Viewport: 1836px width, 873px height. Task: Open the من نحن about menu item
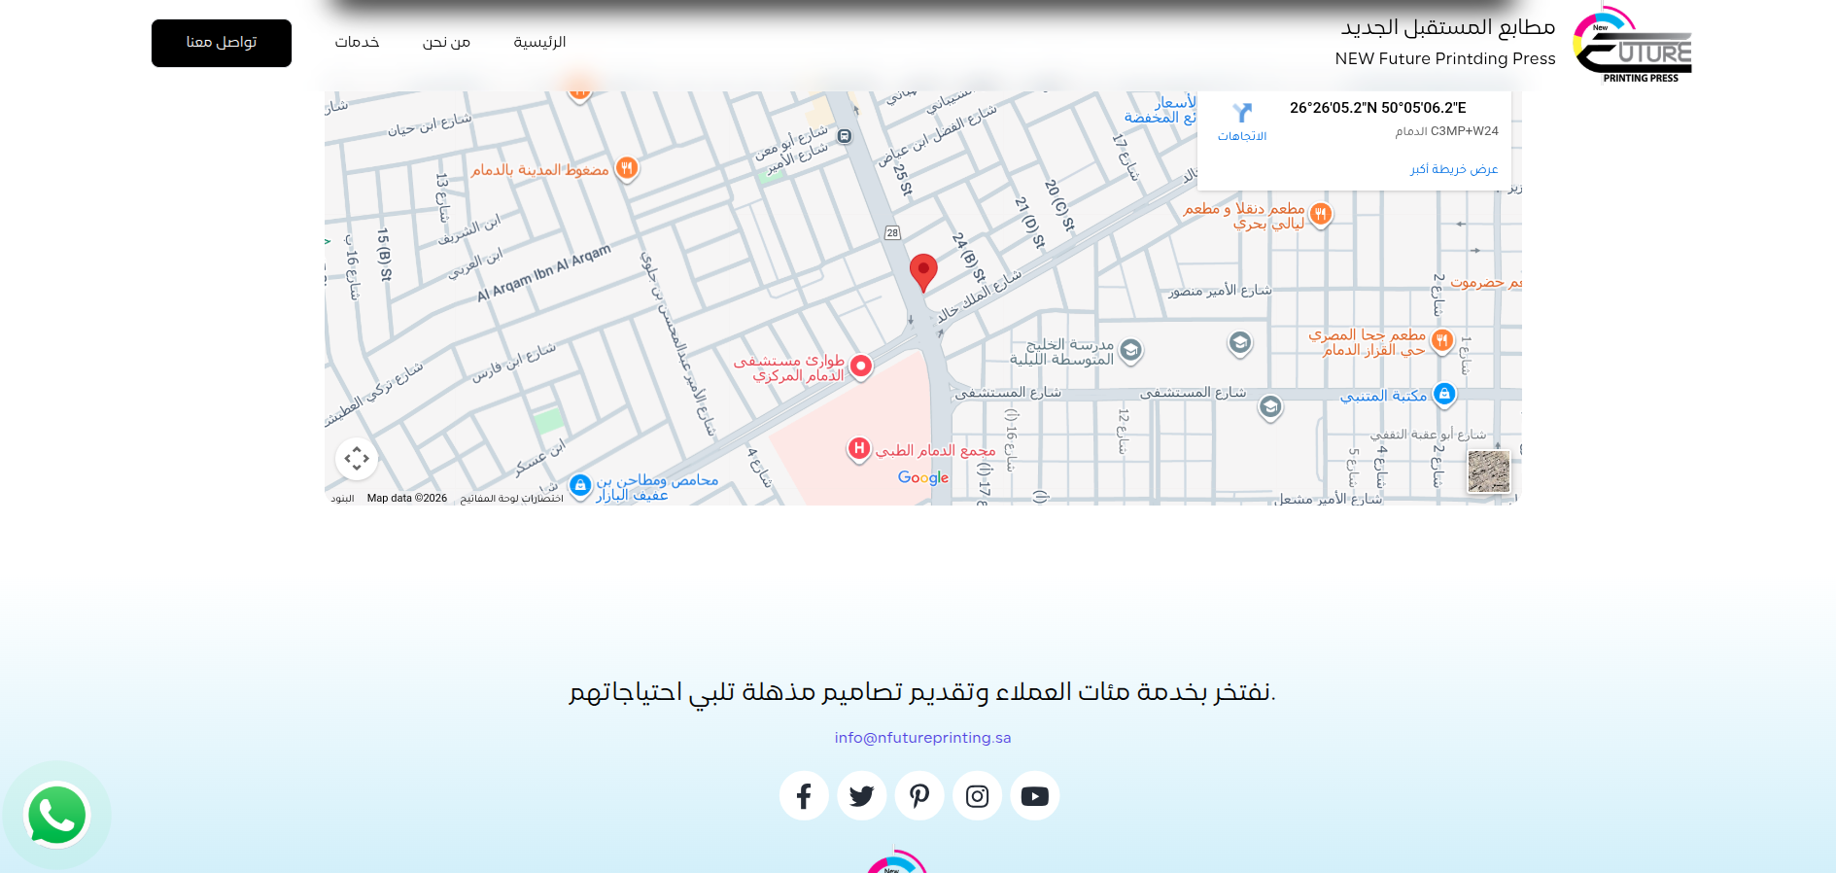[x=446, y=42]
